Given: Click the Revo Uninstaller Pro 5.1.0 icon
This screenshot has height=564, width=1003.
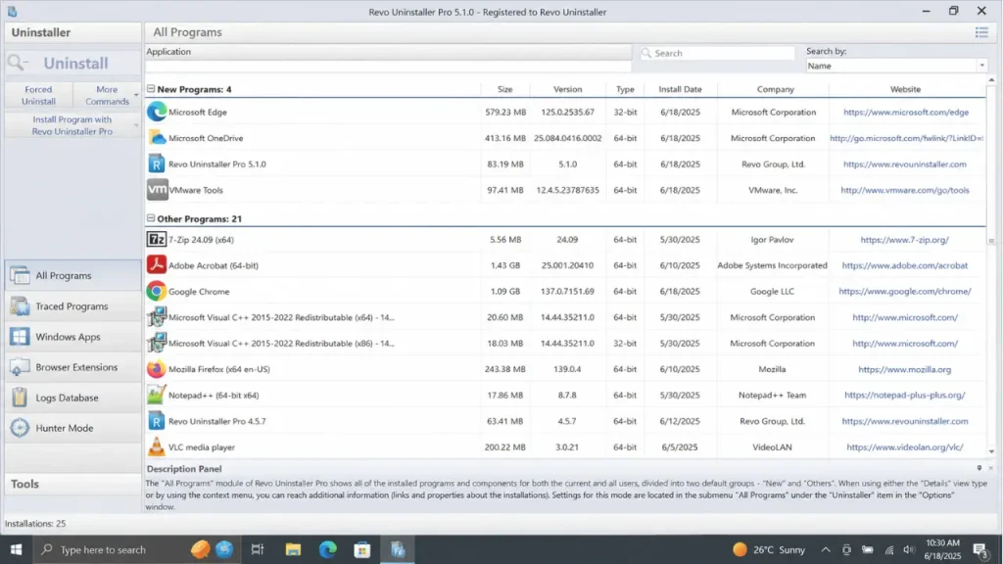Looking at the screenshot, I should point(156,164).
